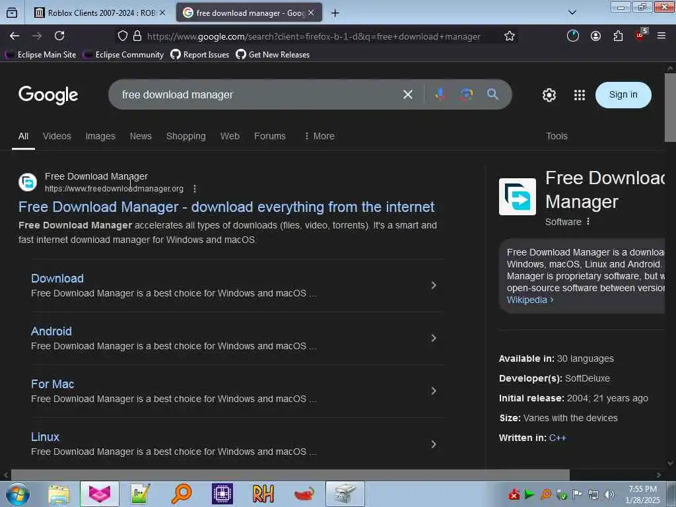Open volume control in system tray
This screenshot has height=507, width=676.
pyautogui.click(x=609, y=495)
